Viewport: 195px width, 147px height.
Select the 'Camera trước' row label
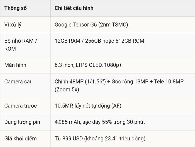pyautogui.click(x=21, y=106)
